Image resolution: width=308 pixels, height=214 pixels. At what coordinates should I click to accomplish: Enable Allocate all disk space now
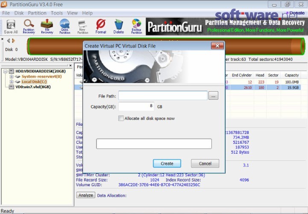pyautogui.click(x=121, y=118)
